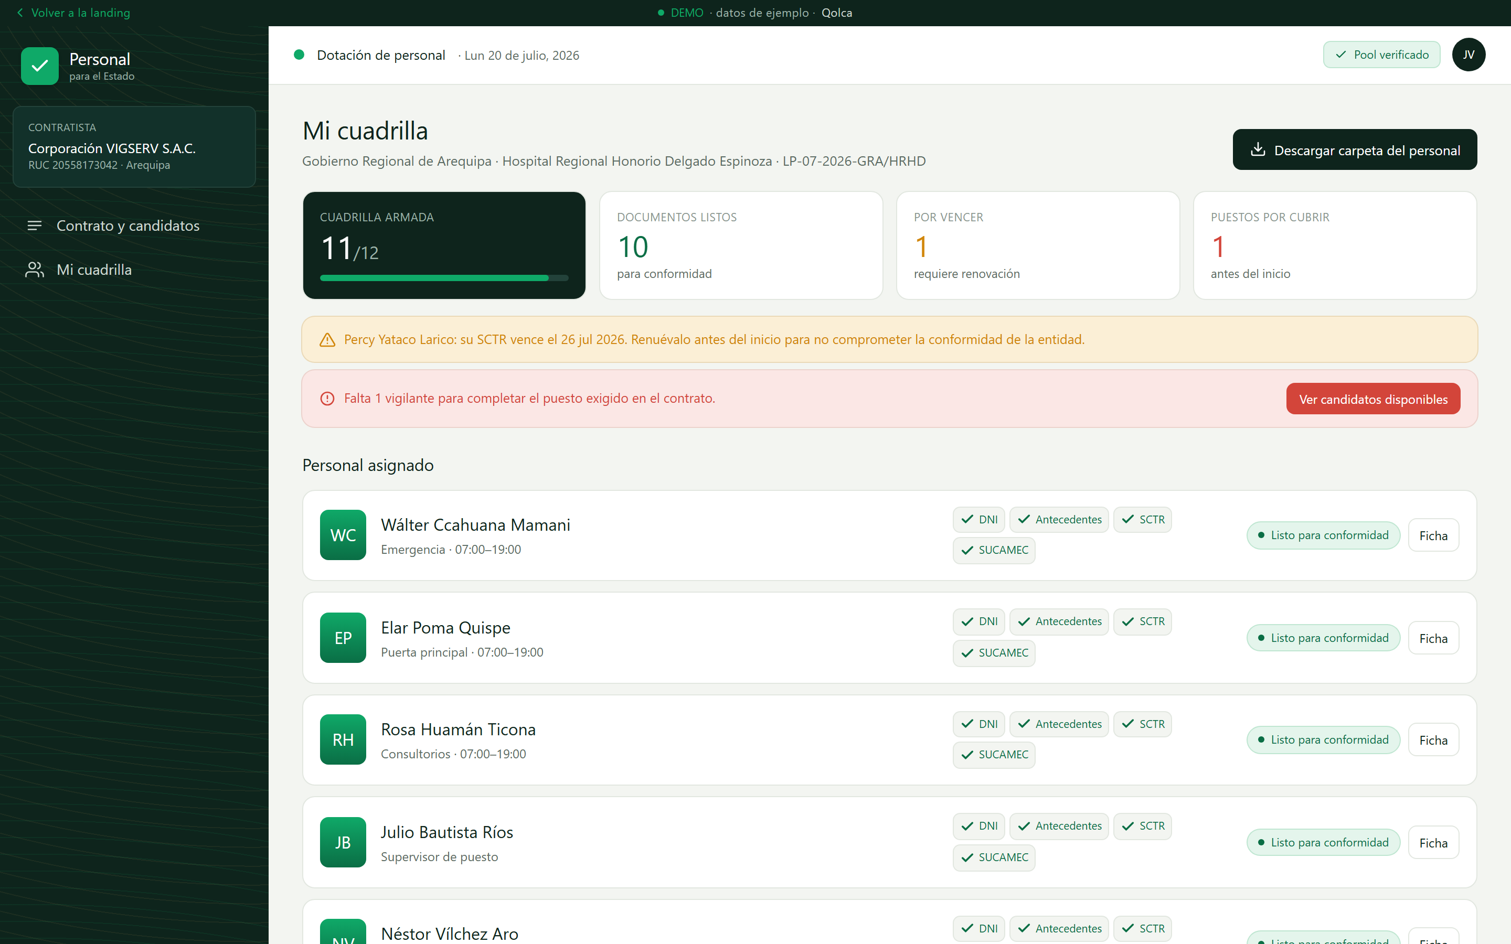The height and width of the screenshot is (944, 1511).
Task: Click the WC avatar for Wálter Ccahuana
Action: tap(343, 535)
